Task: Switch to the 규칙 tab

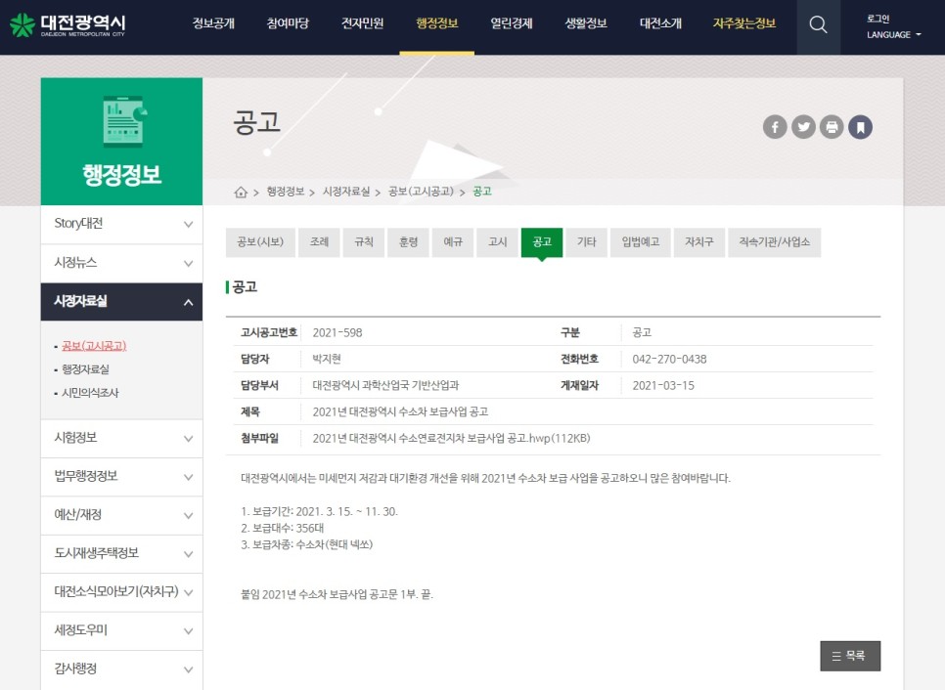Action: 363,242
